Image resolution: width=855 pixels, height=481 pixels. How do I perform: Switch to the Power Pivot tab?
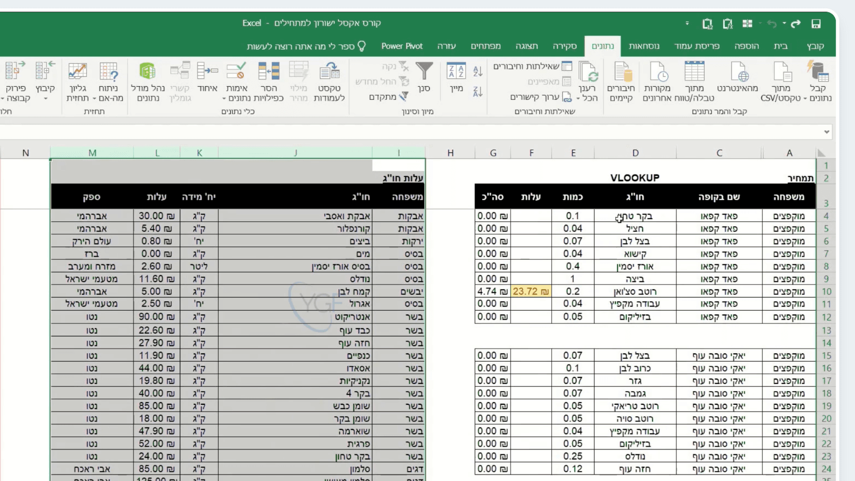tap(402, 46)
